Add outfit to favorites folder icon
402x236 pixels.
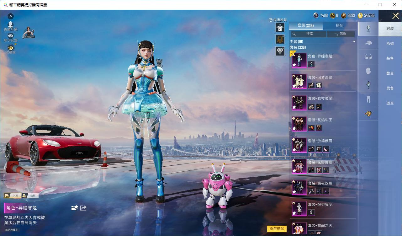coord(75,208)
